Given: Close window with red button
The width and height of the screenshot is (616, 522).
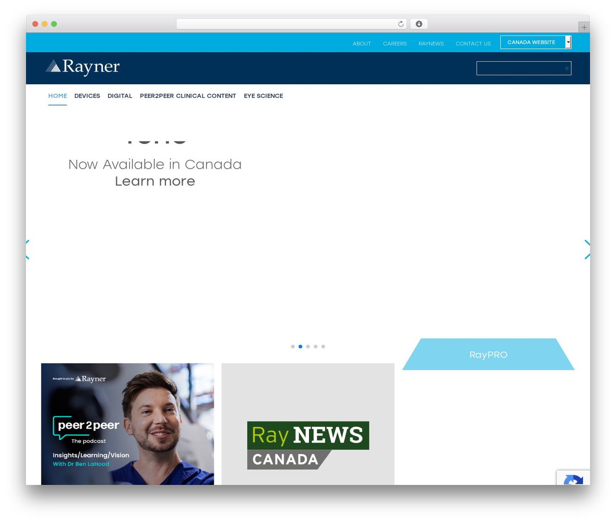Looking at the screenshot, I should (35, 24).
